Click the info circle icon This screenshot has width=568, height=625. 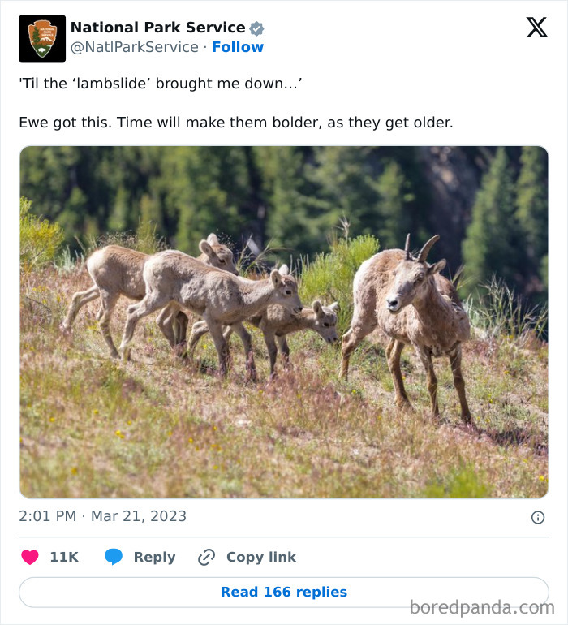[x=537, y=517]
